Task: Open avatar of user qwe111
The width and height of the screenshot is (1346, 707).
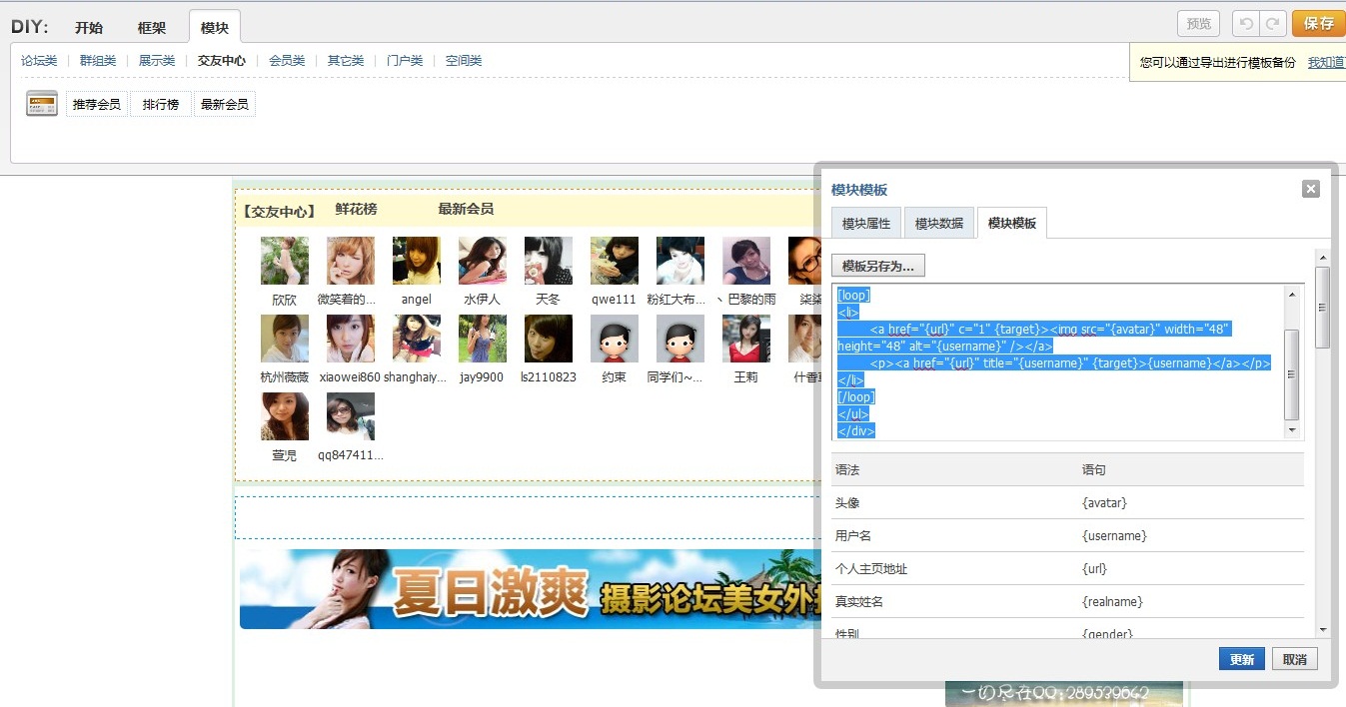Action: [615, 261]
